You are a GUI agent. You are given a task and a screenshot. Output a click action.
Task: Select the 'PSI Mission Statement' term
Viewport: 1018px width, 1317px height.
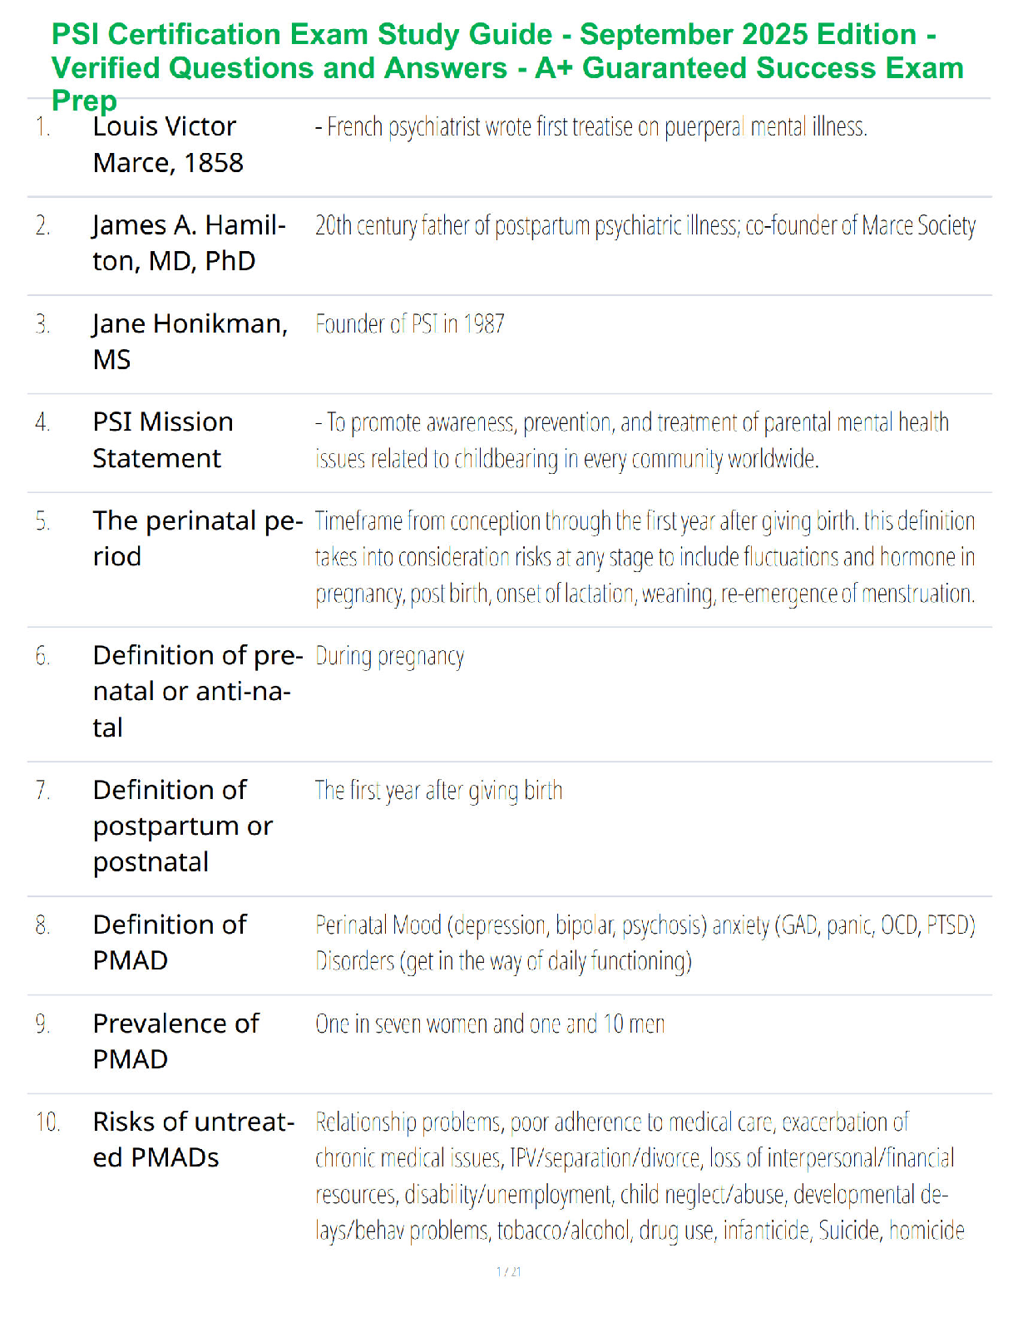[163, 440]
